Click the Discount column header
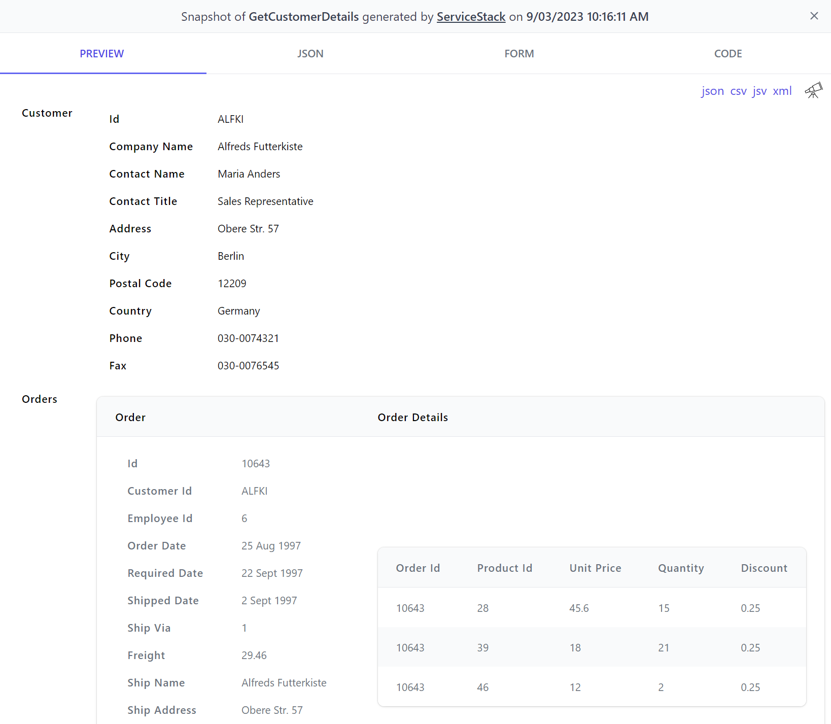Image resolution: width=831 pixels, height=724 pixels. (x=764, y=568)
